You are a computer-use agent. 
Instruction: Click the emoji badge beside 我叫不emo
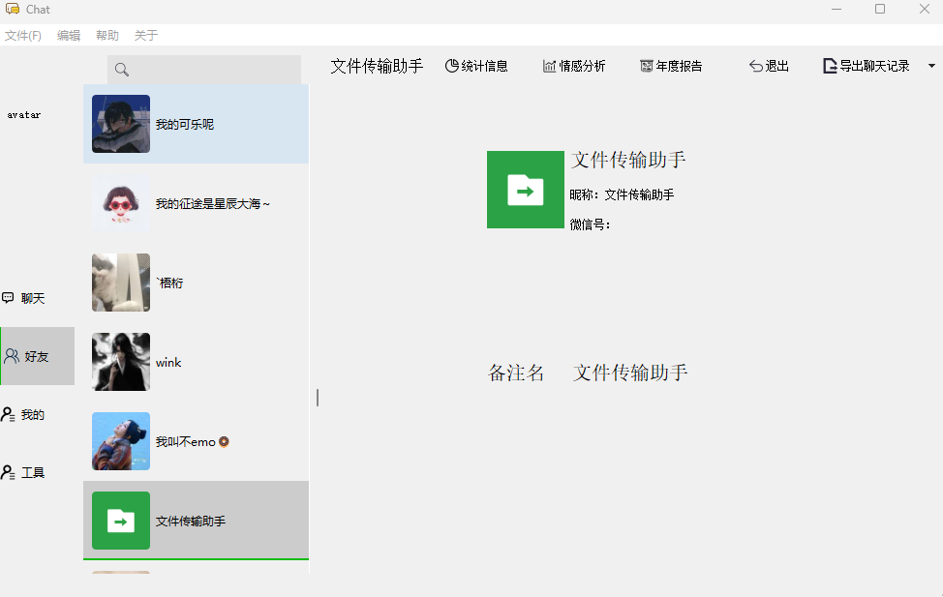[224, 442]
